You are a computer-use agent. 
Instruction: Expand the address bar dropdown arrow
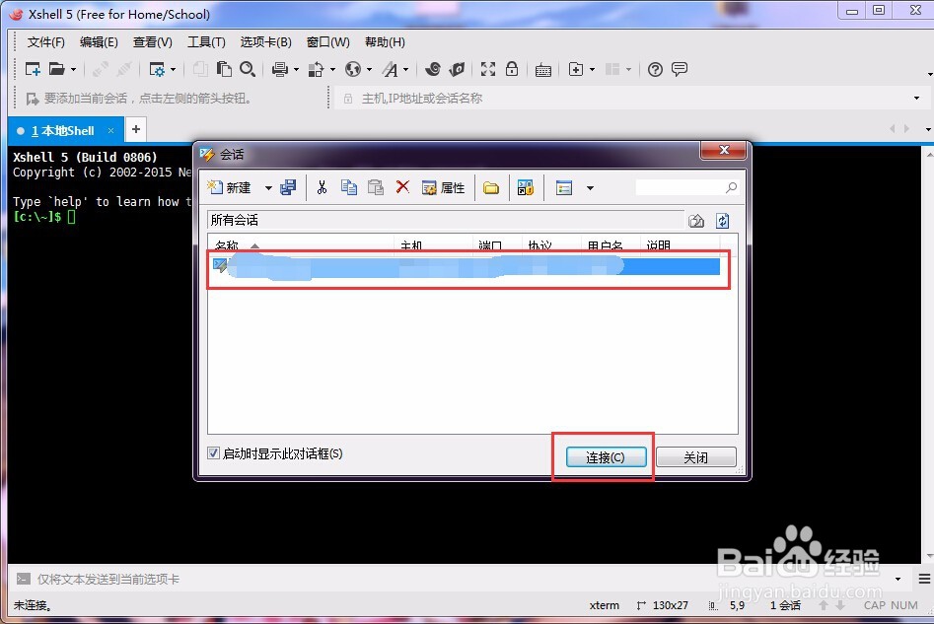(916, 99)
